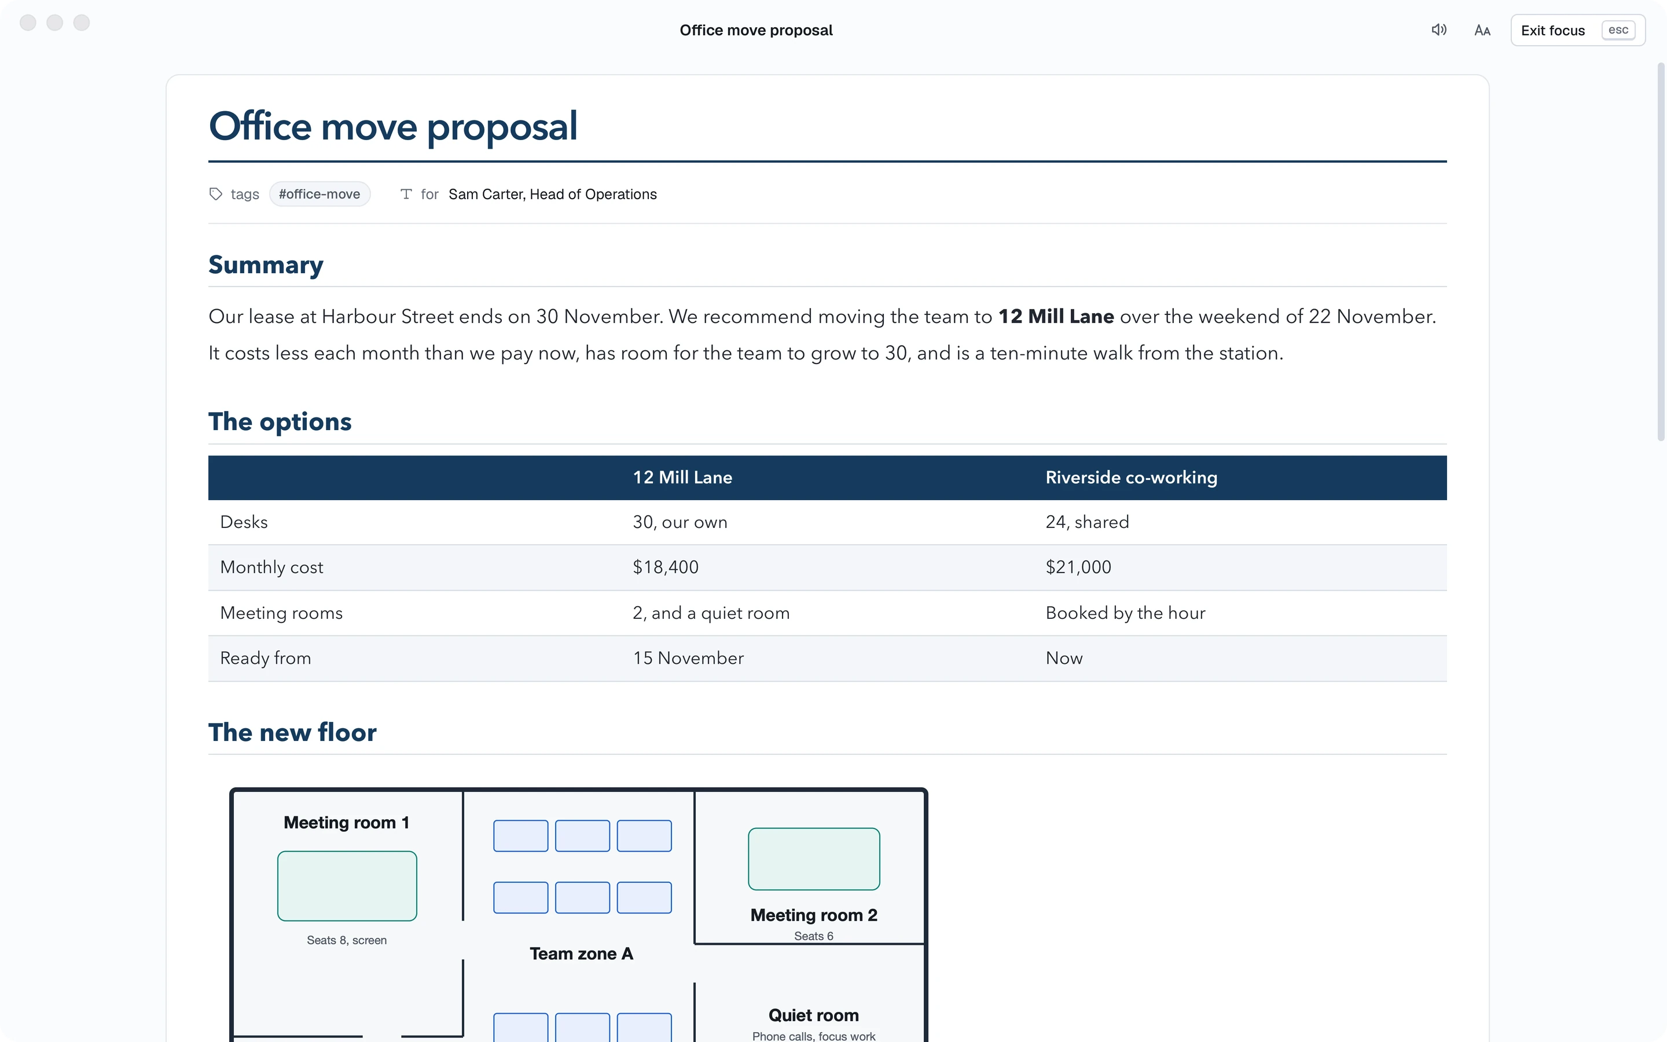Click the 'Summary' heading

pos(266,265)
